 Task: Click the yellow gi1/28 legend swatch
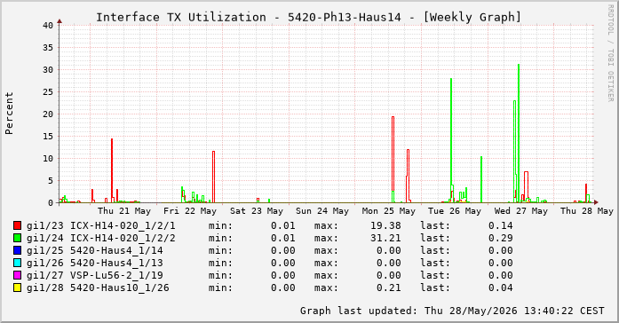tap(17, 288)
